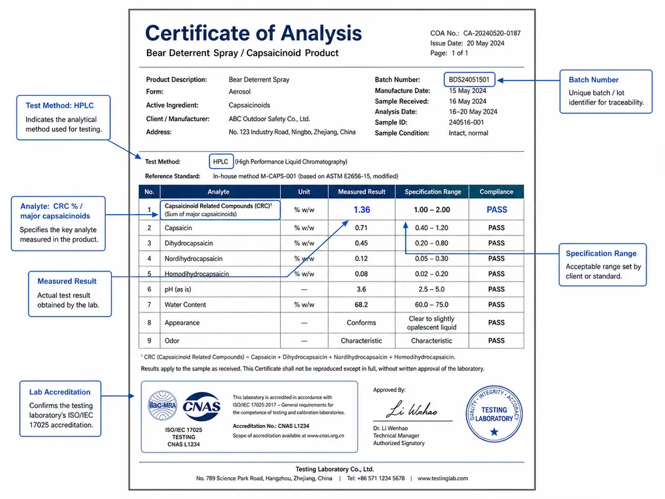Click the pH range 2.5 – 5.0
This screenshot has width=665, height=499.
pos(432,289)
